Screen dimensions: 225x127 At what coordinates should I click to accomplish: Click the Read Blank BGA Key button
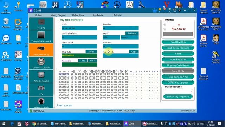(x=178, y=77)
